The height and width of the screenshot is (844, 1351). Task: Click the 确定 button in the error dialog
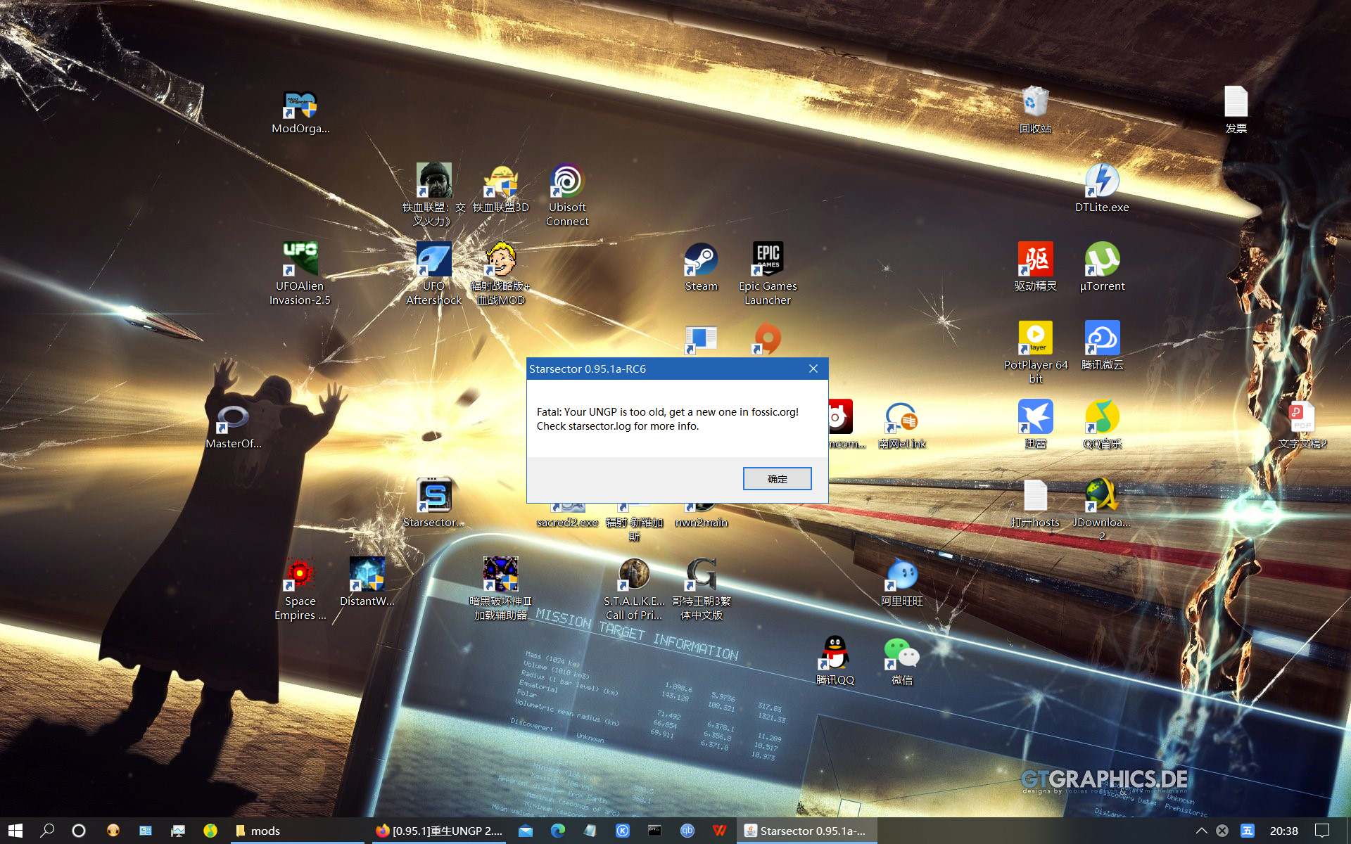(777, 479)
